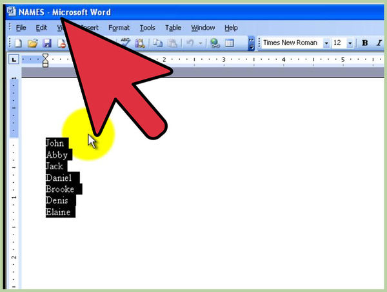387x292 pixels.
Task: Click the indent marker on the ruler
Action: [x=45, y=60]
